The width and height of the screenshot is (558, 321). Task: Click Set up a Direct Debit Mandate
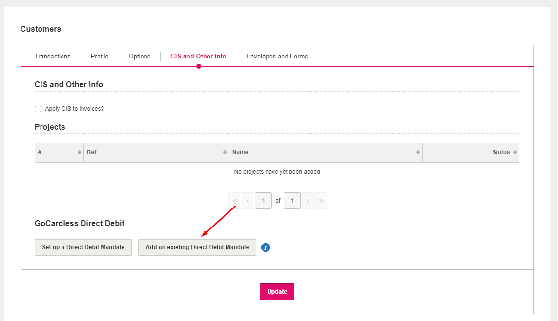(83, 247)
